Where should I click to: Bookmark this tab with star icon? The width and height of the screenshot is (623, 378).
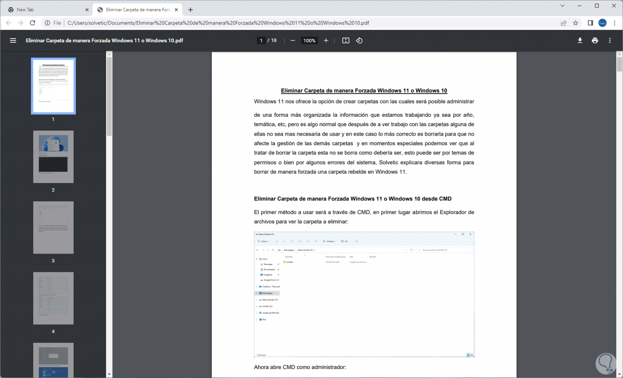576,23
